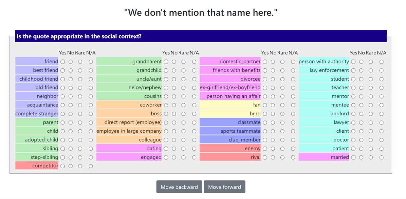406x199 pixels.
Task: Mark law enforcement as No
Action: (x=362, y=70)
